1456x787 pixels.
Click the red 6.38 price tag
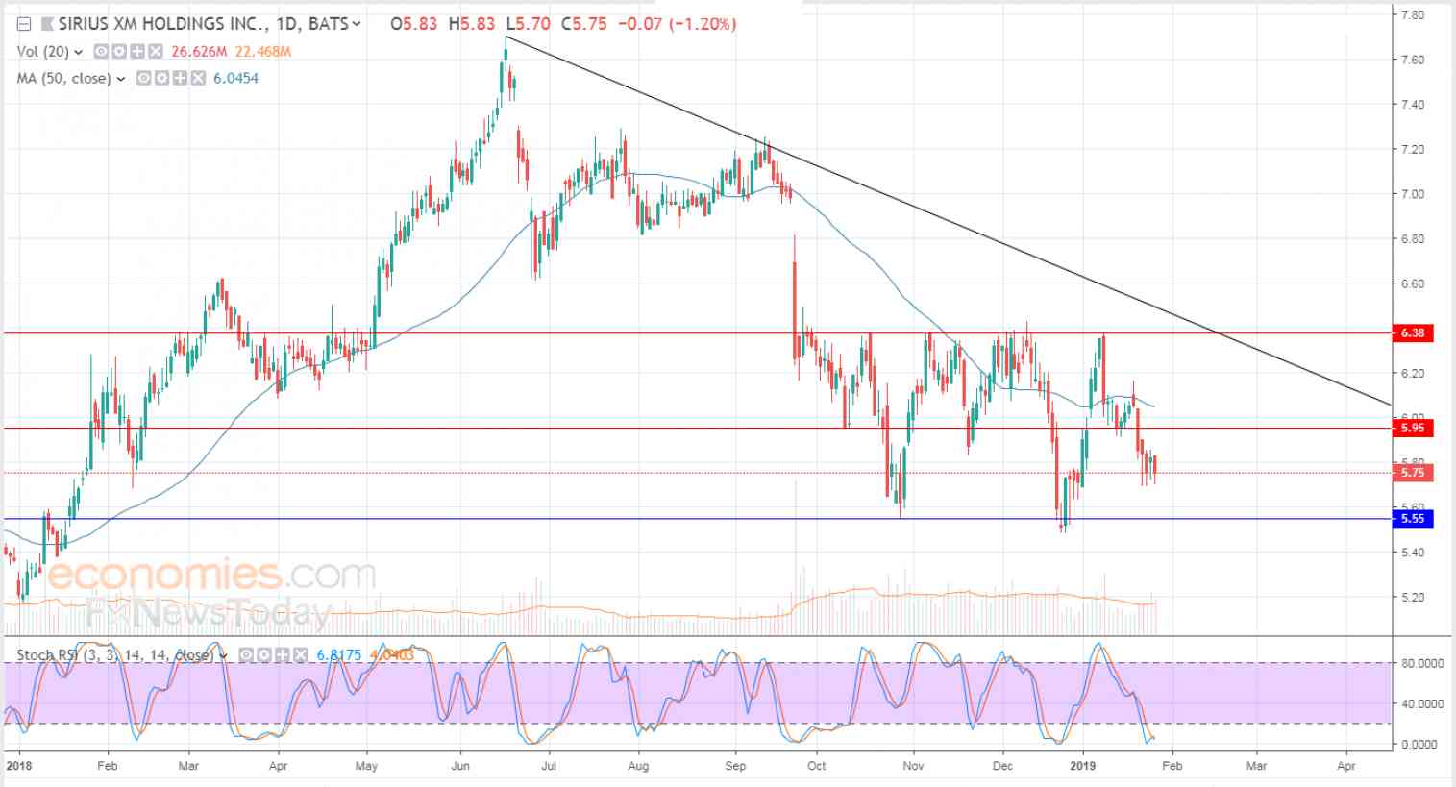1413,333
